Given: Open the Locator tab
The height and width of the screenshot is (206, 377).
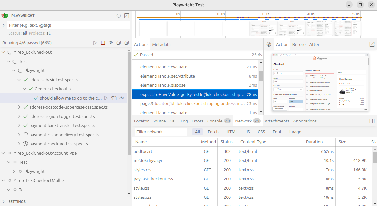Looking at the screenshot, I should click(x=141, y=121).
